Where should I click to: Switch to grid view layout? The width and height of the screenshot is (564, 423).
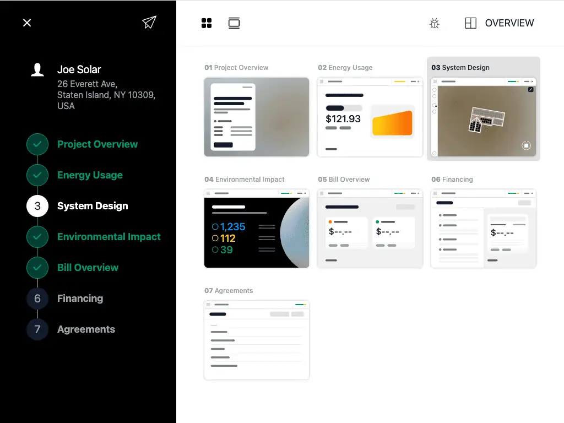click(x=207, y=23)
